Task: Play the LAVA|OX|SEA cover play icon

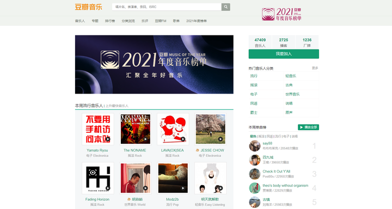Action: 183,139
